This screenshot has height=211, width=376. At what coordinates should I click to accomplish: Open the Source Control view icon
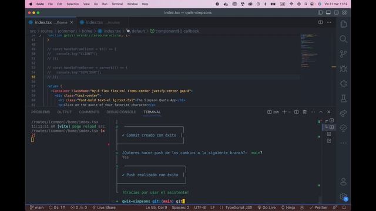coord(343,54)
